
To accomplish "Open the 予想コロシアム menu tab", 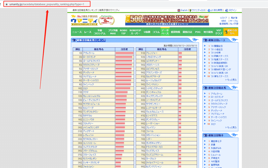I will click(x=99, y=32).
